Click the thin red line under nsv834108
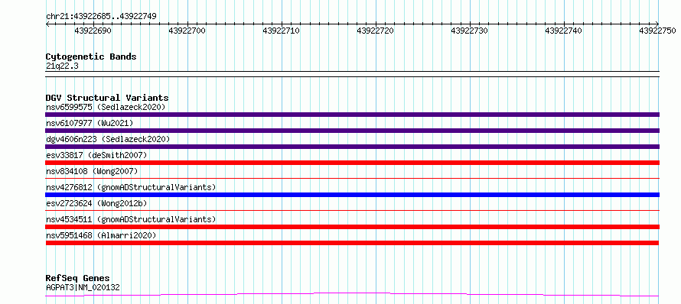Screen dimensions: 681x304 [x=352, y=178]
